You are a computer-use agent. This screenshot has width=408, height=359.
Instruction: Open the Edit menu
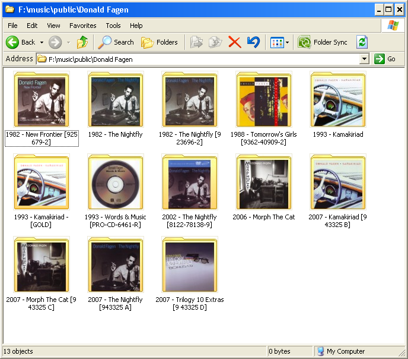32,26
